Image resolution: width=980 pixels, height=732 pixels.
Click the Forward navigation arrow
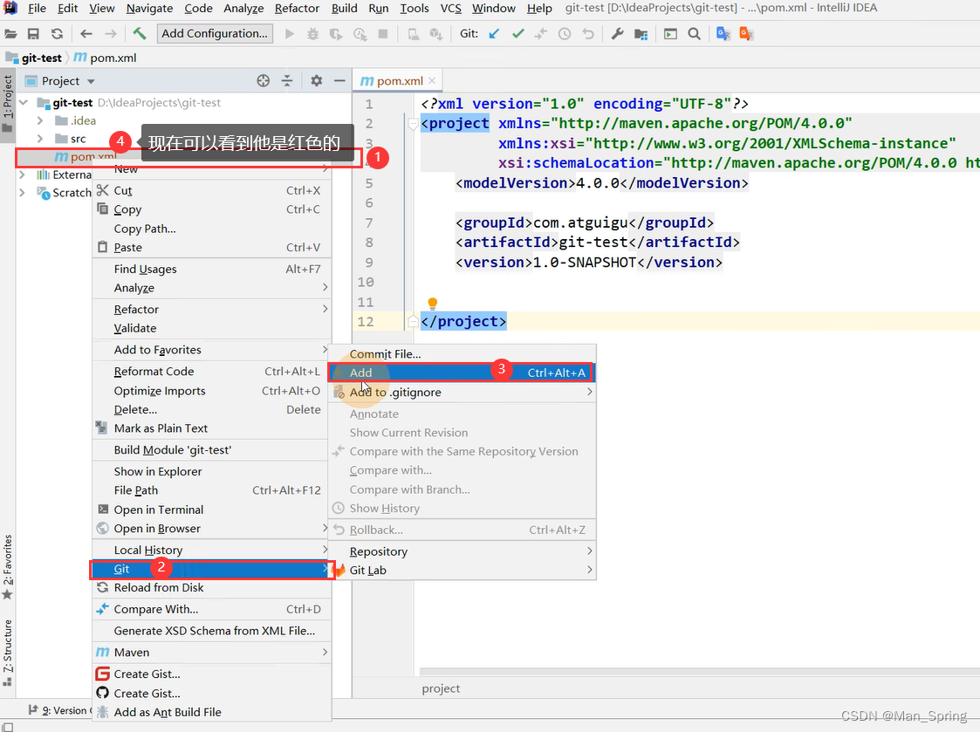pos(110,34)
